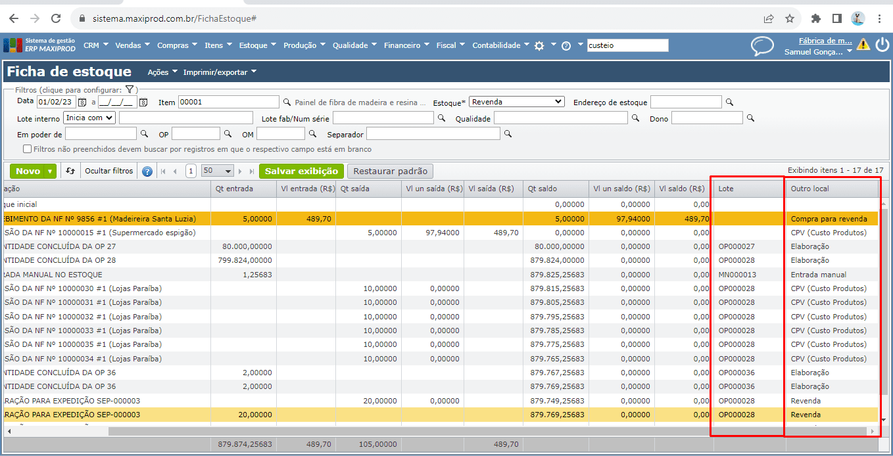893x456 pixels.
Task: Open the Estoque 'Revenda' dropdown
Action: coord(518,102)
